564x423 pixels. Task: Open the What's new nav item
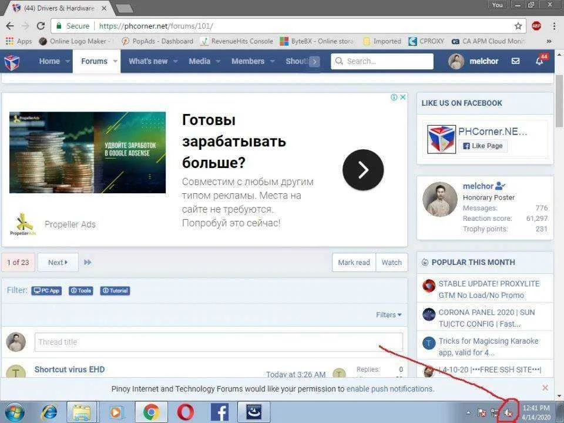point(148,61)
